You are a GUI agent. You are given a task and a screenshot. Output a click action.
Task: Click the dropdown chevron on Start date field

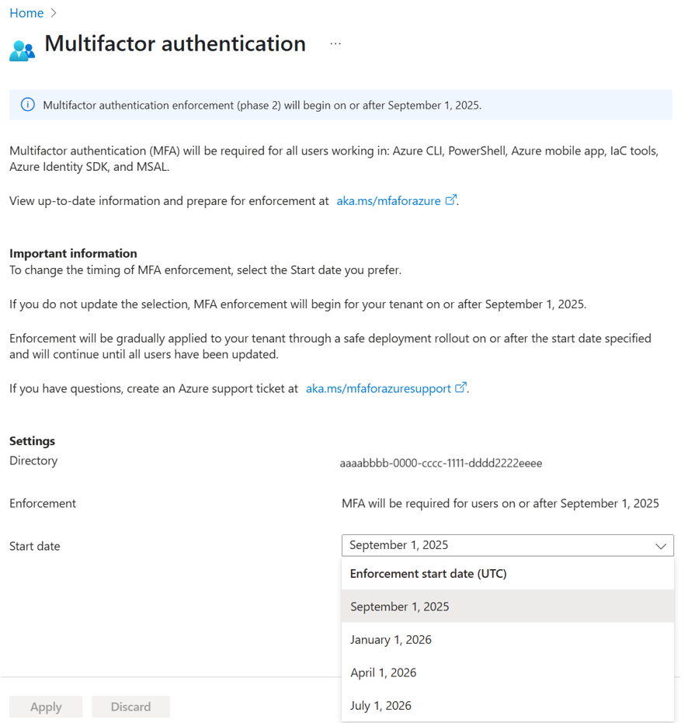662,545
